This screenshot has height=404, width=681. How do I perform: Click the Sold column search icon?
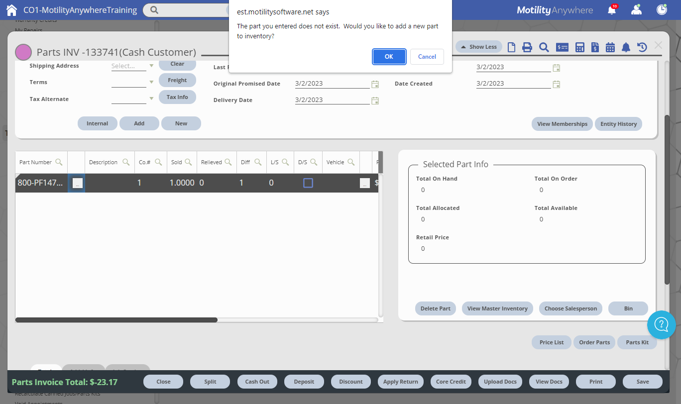click(x=188, y=162)
